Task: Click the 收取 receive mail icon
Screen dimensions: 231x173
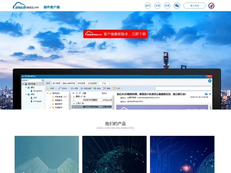Action: tap(48, 88)
